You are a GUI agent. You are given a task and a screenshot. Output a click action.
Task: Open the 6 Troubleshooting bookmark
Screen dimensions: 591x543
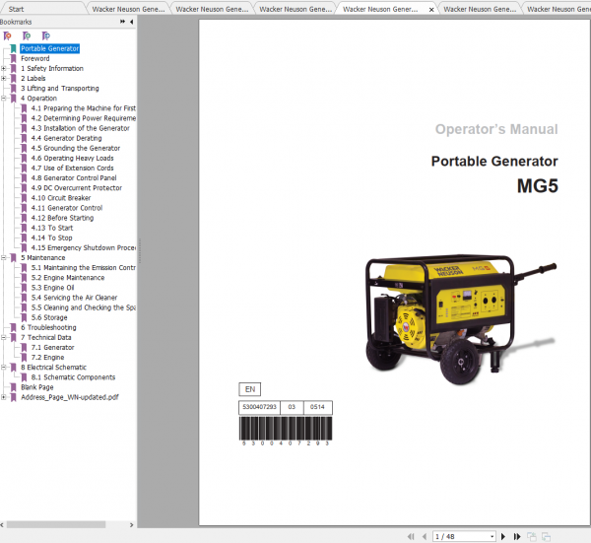48,327
